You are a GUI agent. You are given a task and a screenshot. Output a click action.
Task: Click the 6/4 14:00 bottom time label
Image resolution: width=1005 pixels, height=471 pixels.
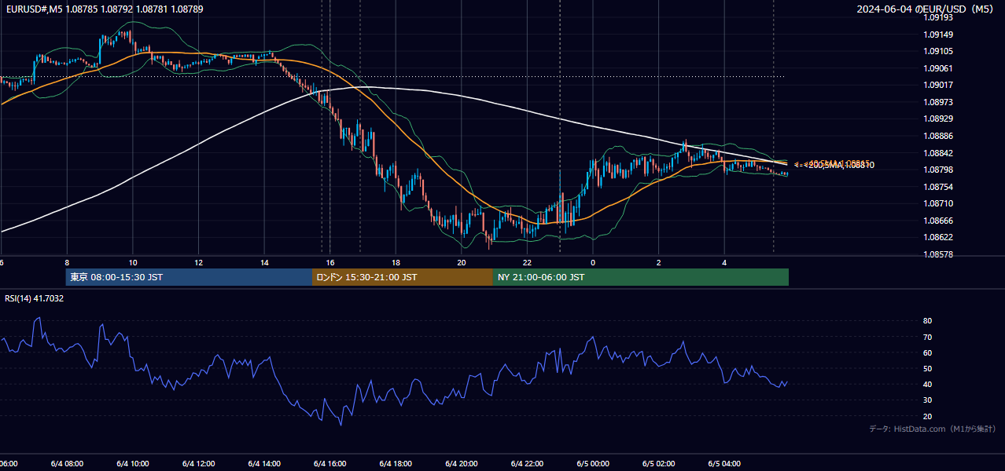264,463
